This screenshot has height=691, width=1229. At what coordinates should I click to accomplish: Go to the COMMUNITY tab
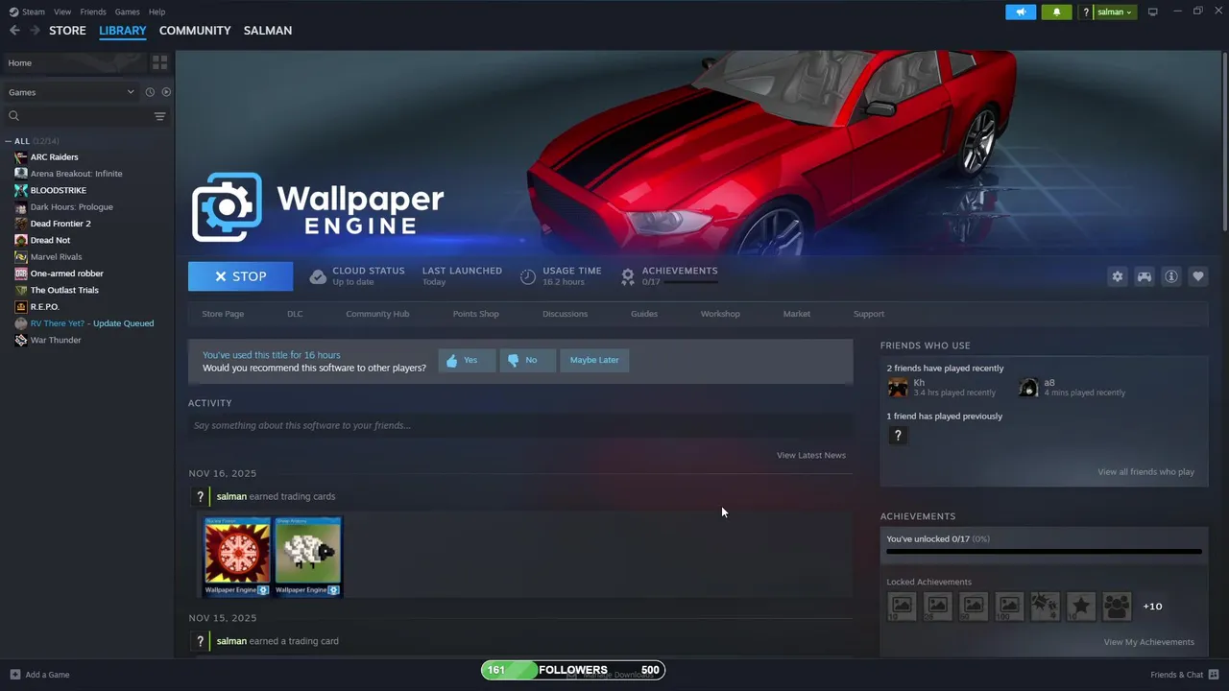coord(195,31)
